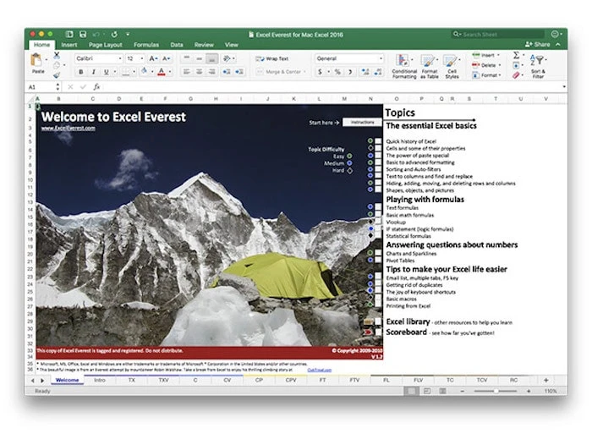This screenshot has height=445, width=592.
Task: Check box beside Charts and Sparklines
Action: pyautogui.click(x=378, y=253)
